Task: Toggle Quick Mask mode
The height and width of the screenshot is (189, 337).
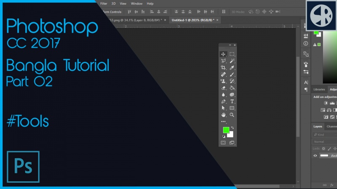Action: (223, 143)
